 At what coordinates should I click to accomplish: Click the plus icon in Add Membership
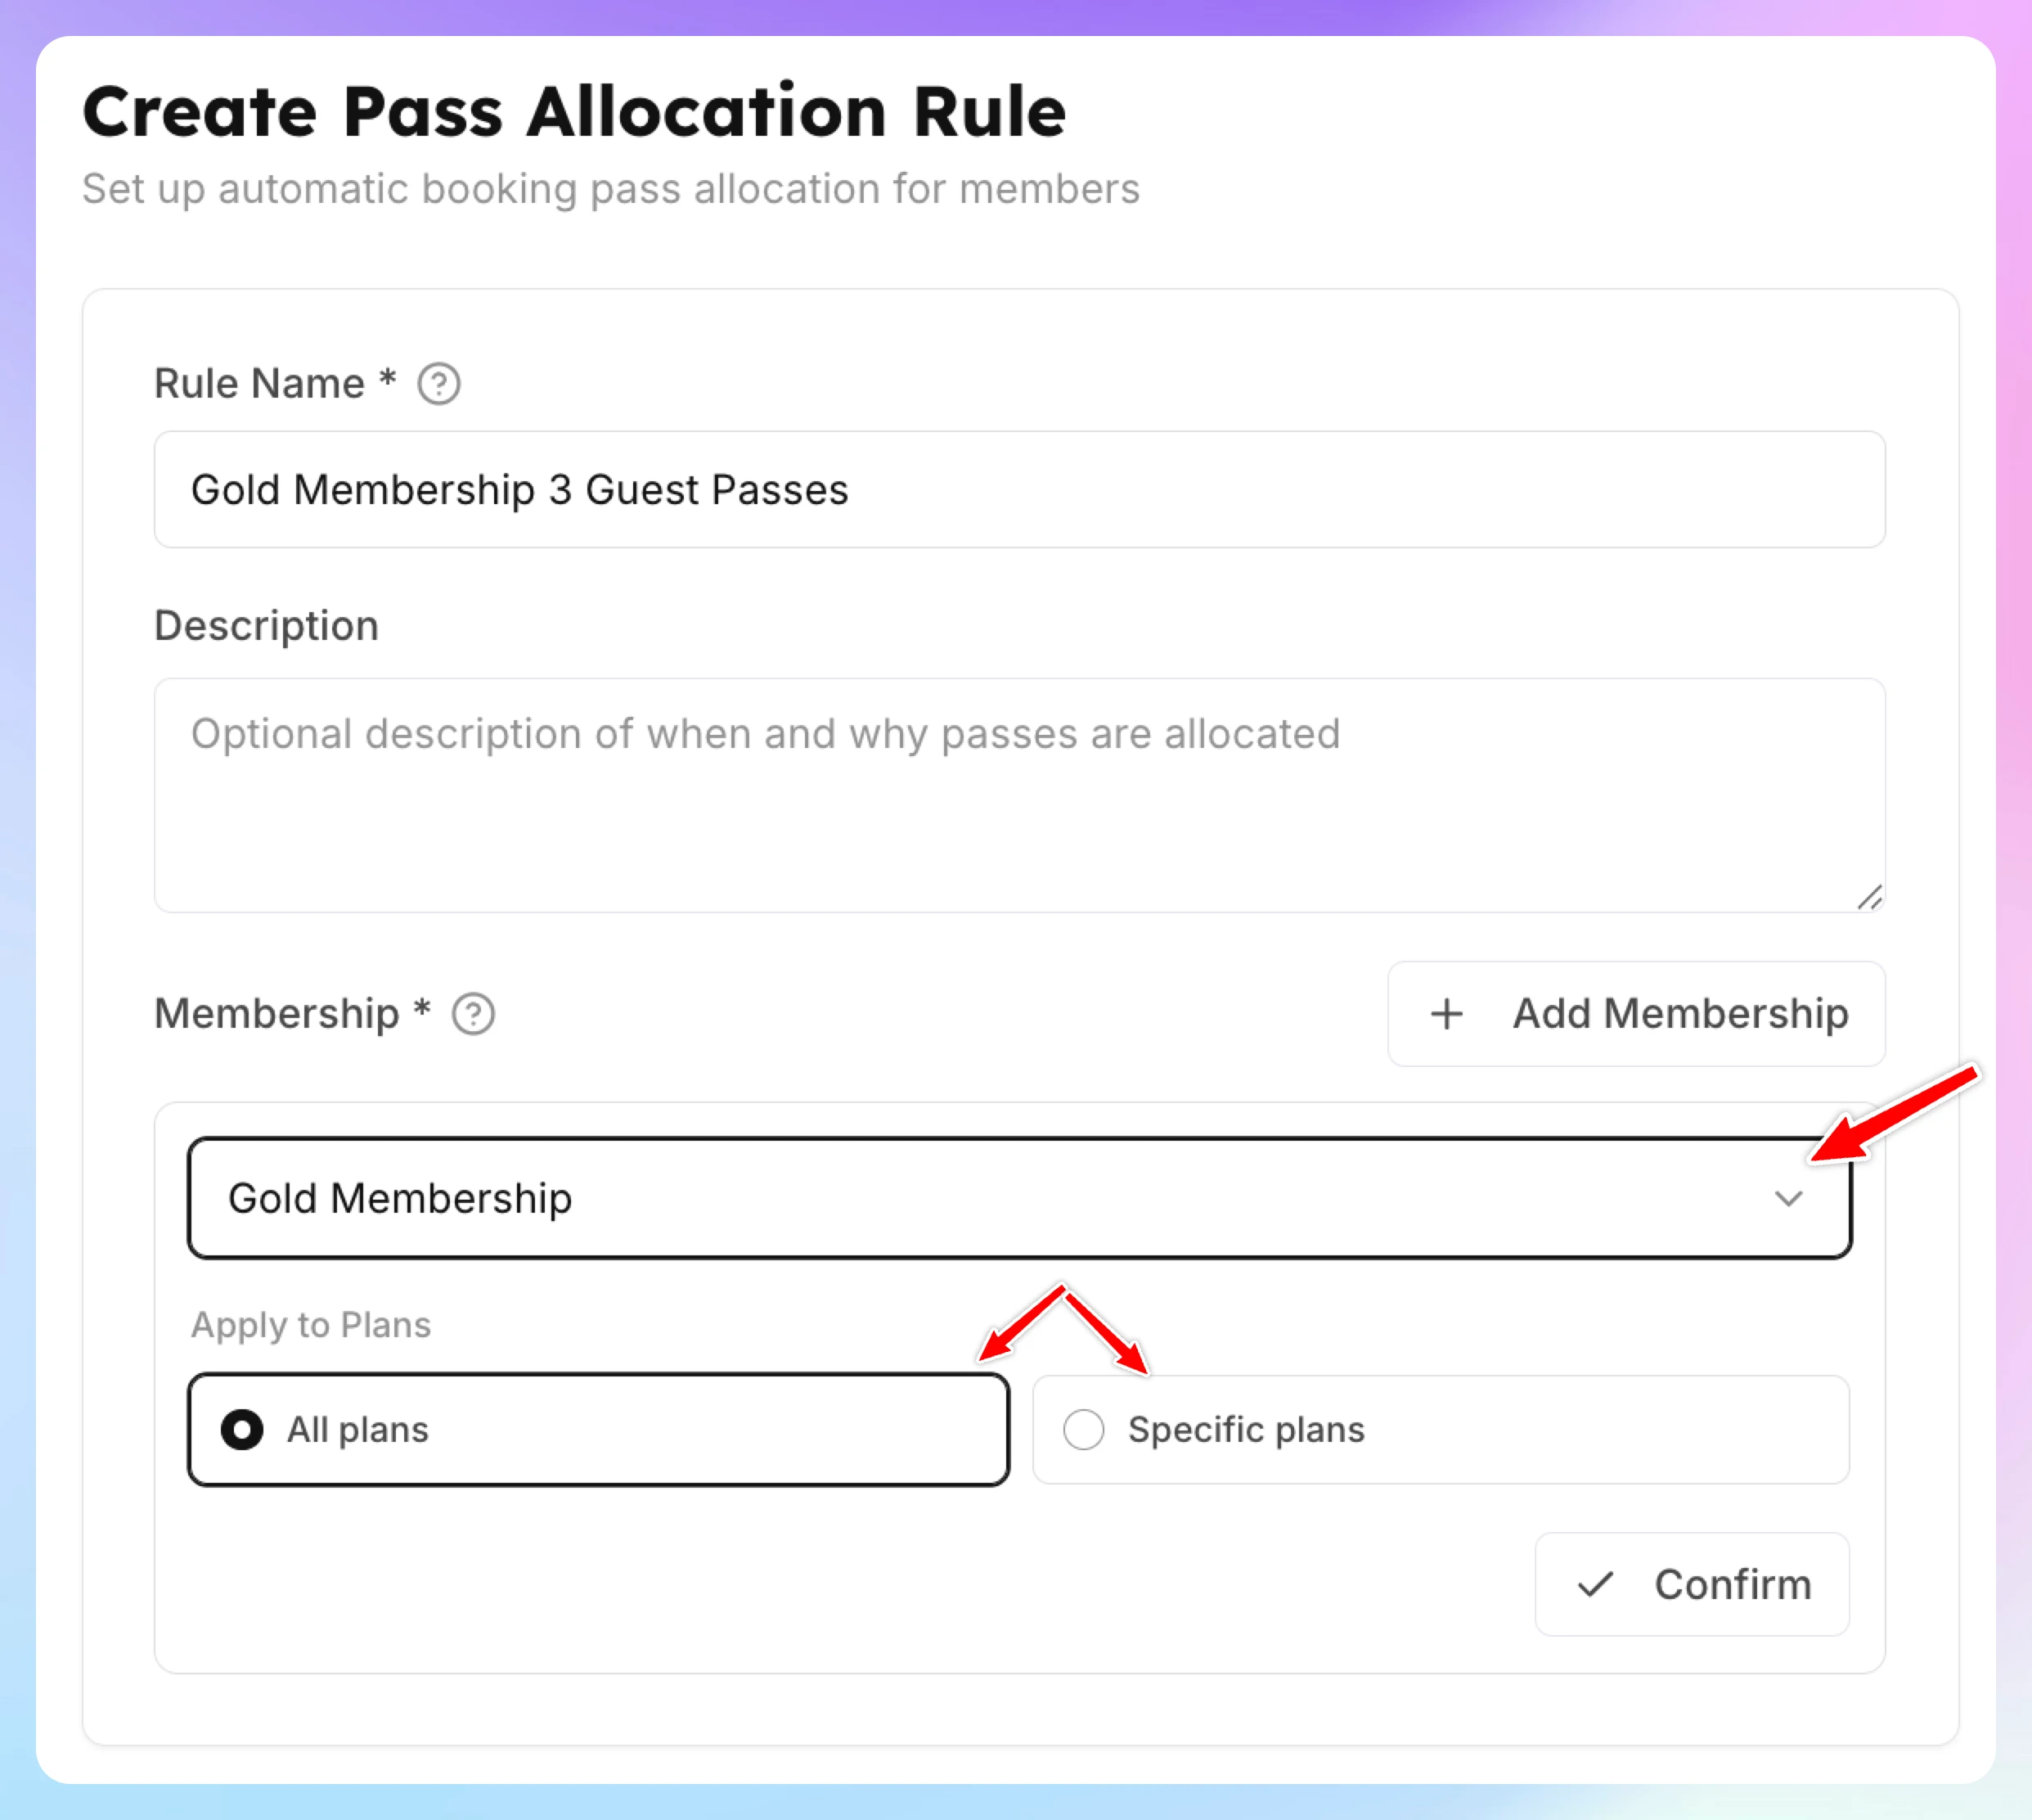click(1446, 1014)
